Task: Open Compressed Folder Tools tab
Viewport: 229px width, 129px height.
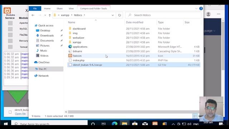Action: (x=93, y=9)
